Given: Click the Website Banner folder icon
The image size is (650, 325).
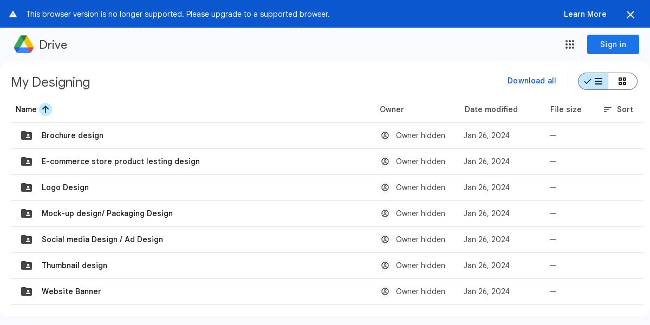Looking at the screenshot, I should point(27,291).
